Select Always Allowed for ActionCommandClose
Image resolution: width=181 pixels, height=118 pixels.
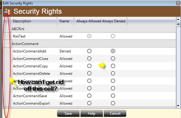point(89,58)
